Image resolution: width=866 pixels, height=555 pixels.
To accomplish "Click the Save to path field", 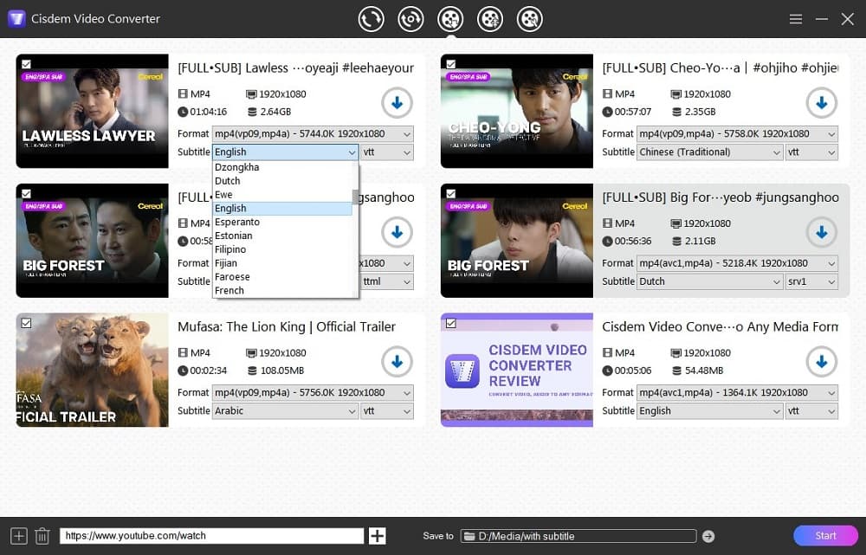I will [x=578, y=536].
